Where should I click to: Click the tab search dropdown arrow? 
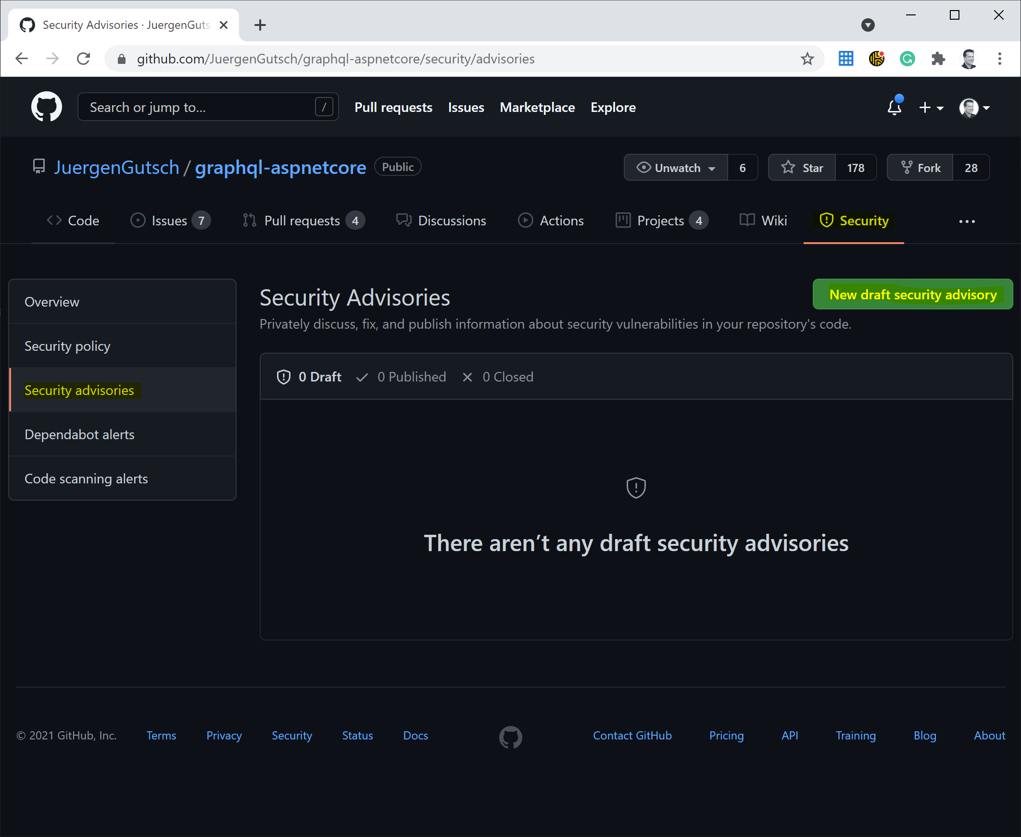tap(868, 25)
